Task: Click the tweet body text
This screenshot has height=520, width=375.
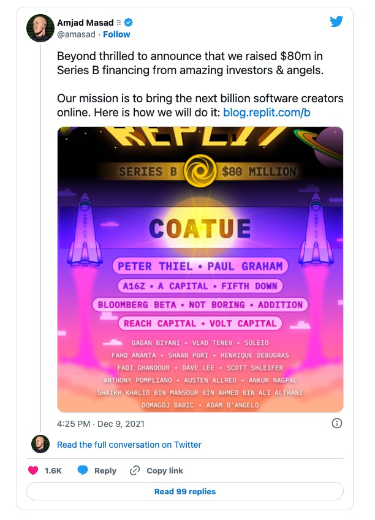Action: 190,63
